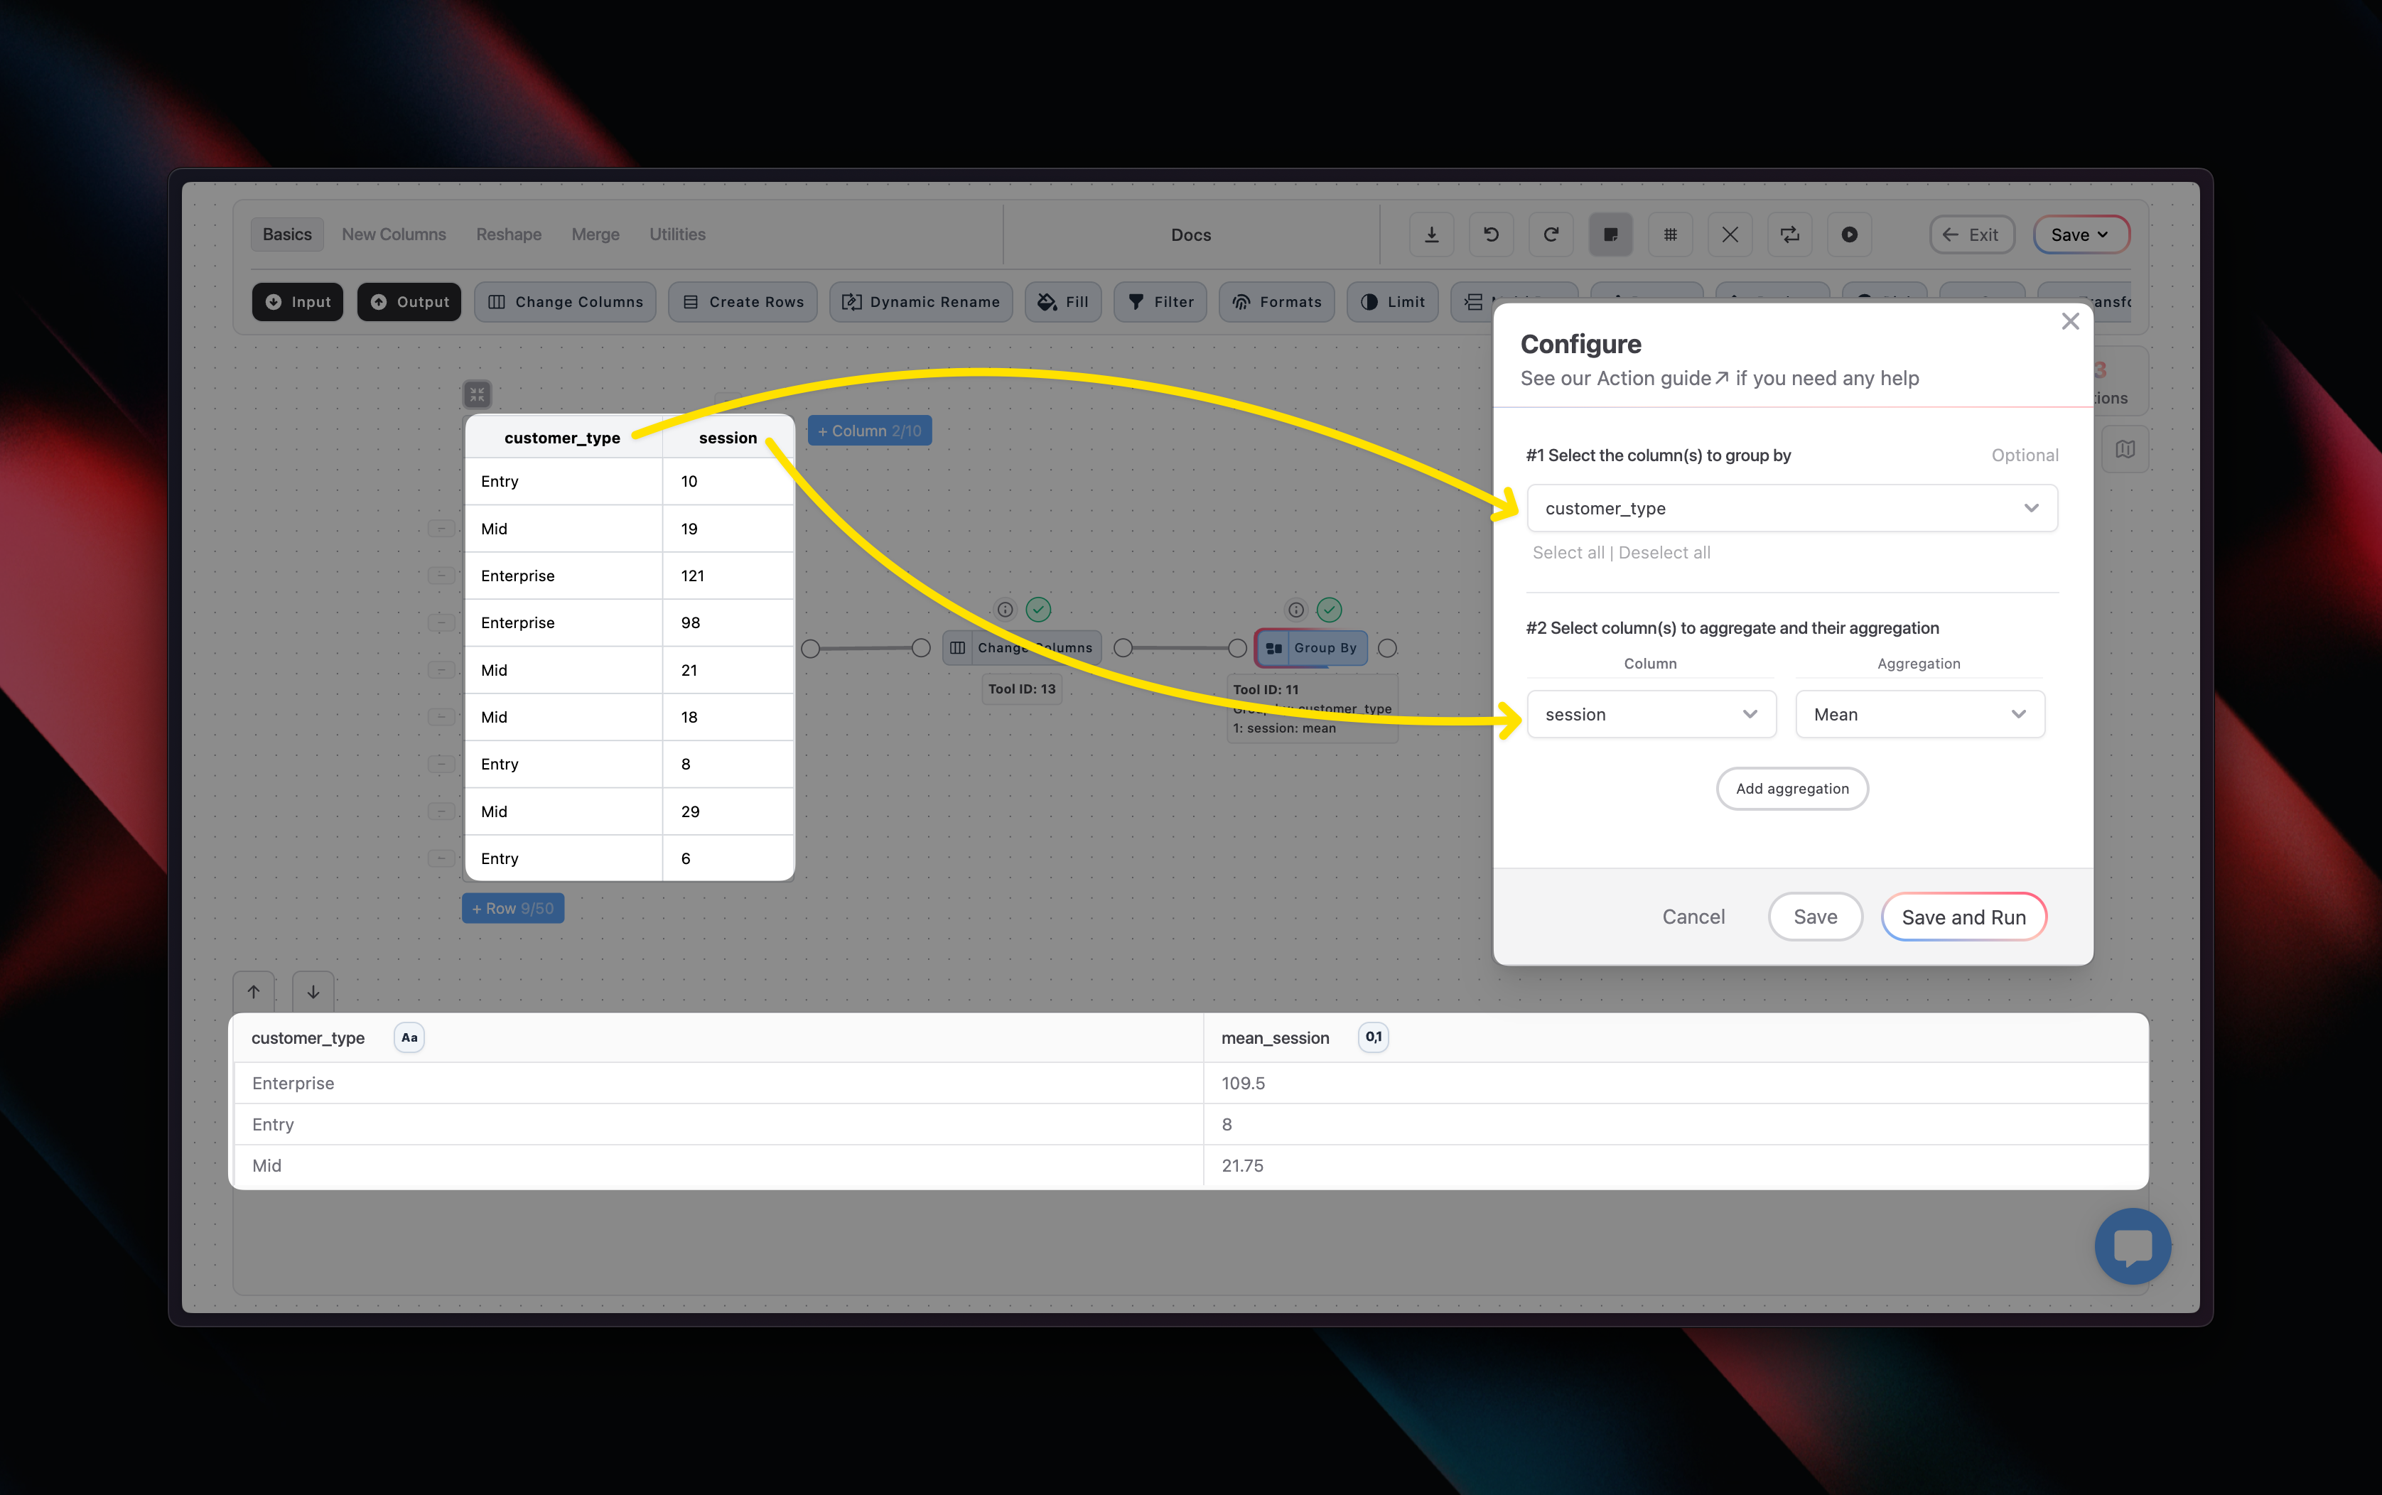This screenshot has height=1495, width=2382.
Task: Click the download icon in top toolbar
Action: coord(1430,234)
